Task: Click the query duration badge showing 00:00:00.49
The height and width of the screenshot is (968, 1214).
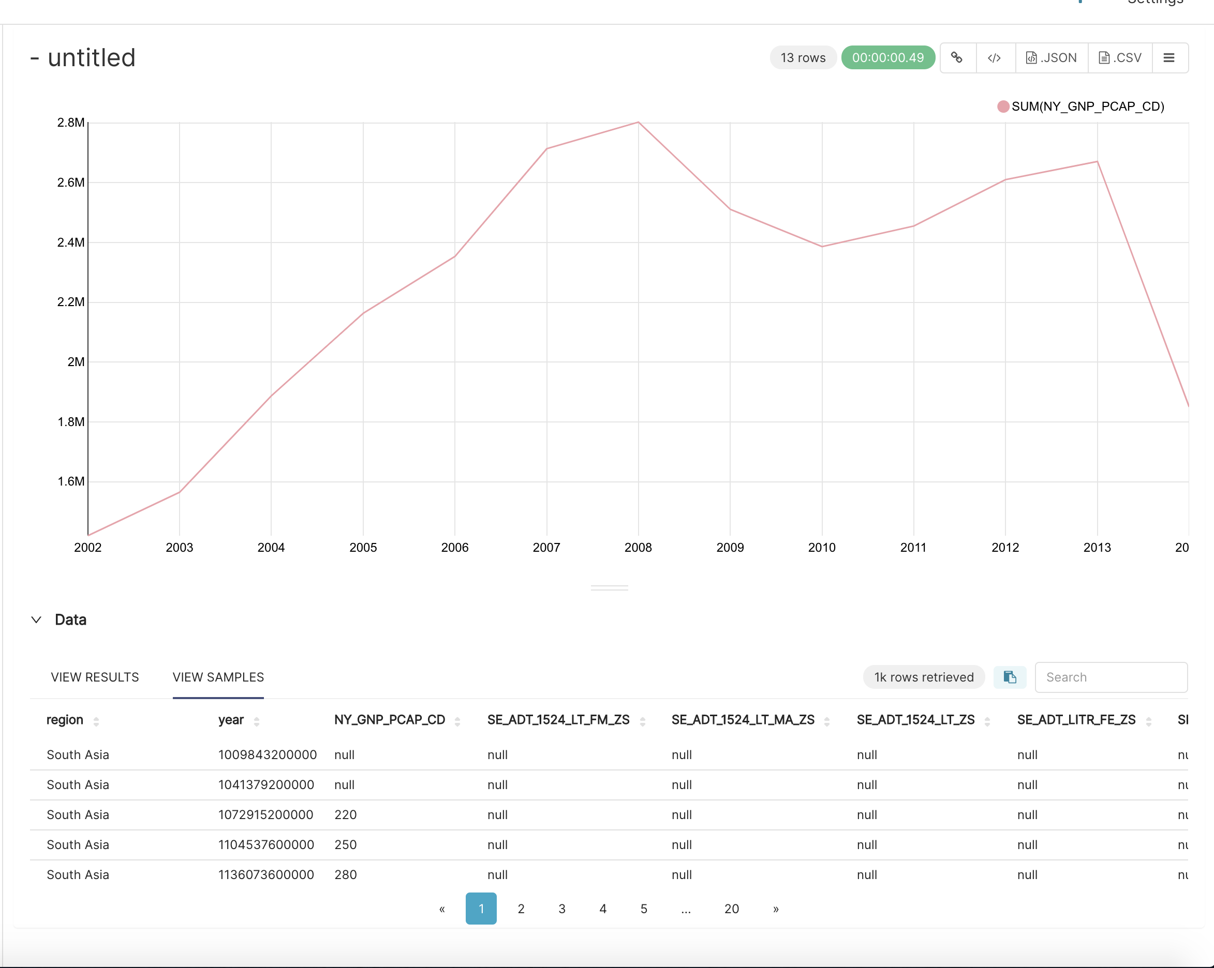Action: pyautogui.click(x=888, y=57)
